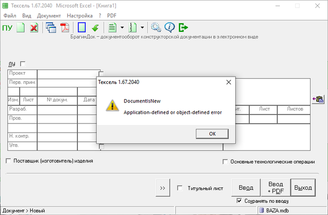The width and height of the screenshot is (328, 215).
Task: Click the Изм. column label
Action: [13, 100]
